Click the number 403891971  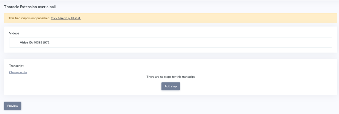click(x=42, y=43)
